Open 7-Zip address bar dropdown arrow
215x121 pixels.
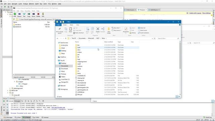point(122,19)
